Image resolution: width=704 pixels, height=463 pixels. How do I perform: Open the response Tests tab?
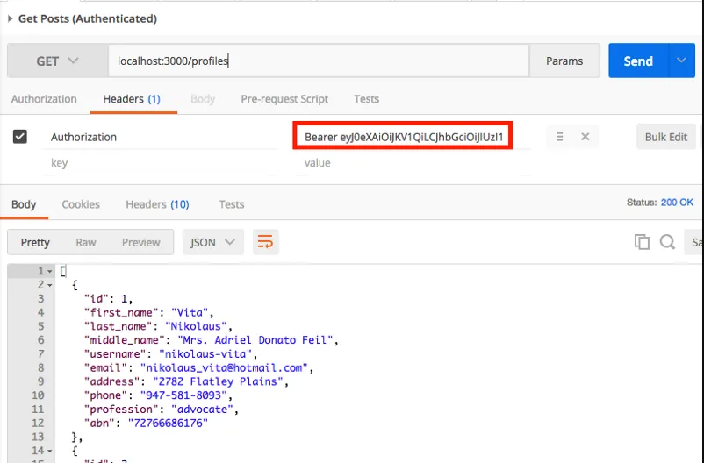click(232, 204)
